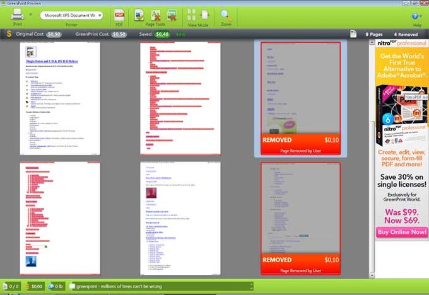Open the Help menu icon
Screen dimensions: 429x295
416,16
